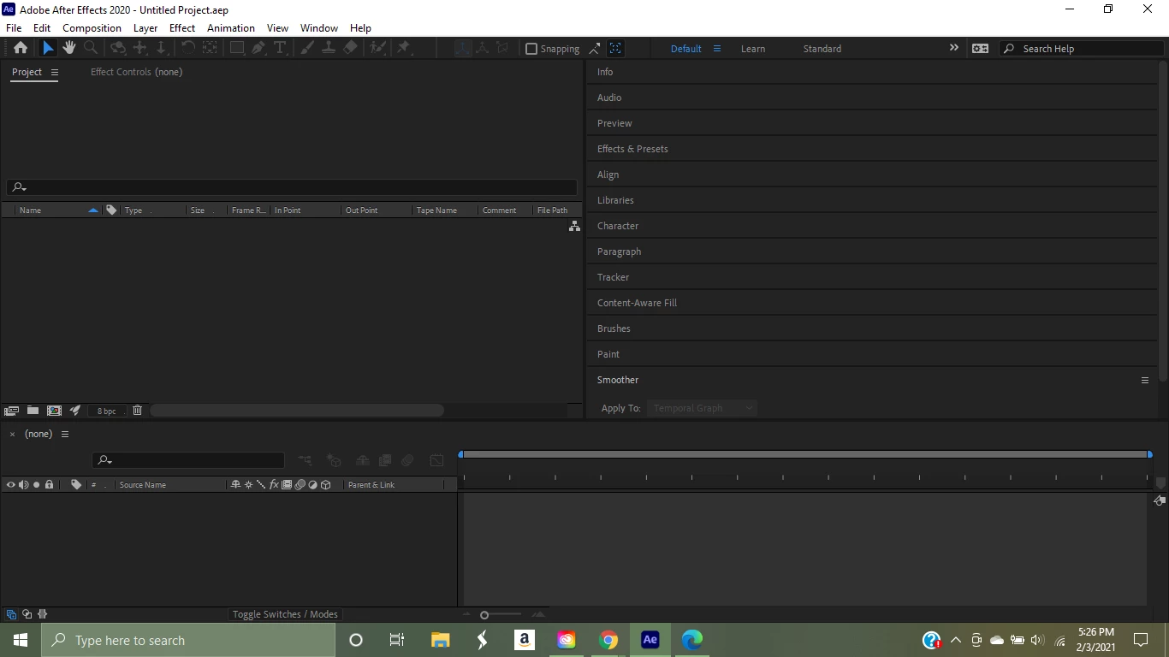
Task: Select the Hand tool
Action: 69,49
